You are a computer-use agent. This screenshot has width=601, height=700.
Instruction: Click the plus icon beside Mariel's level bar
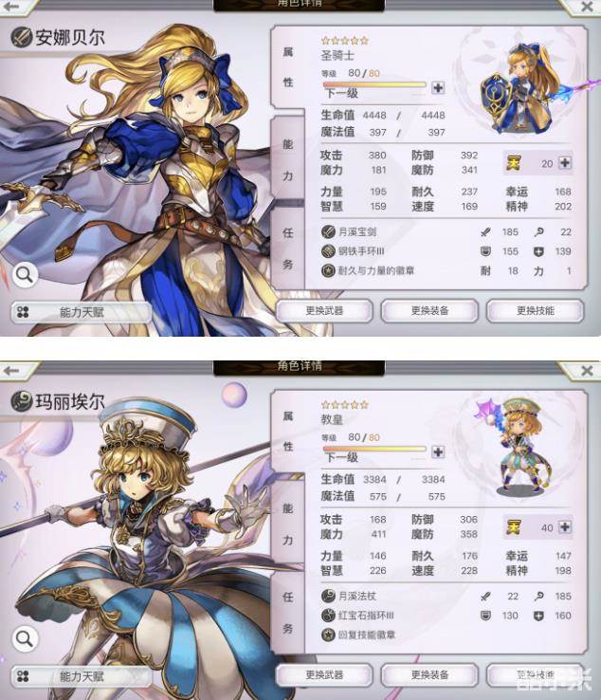[438, 452]
